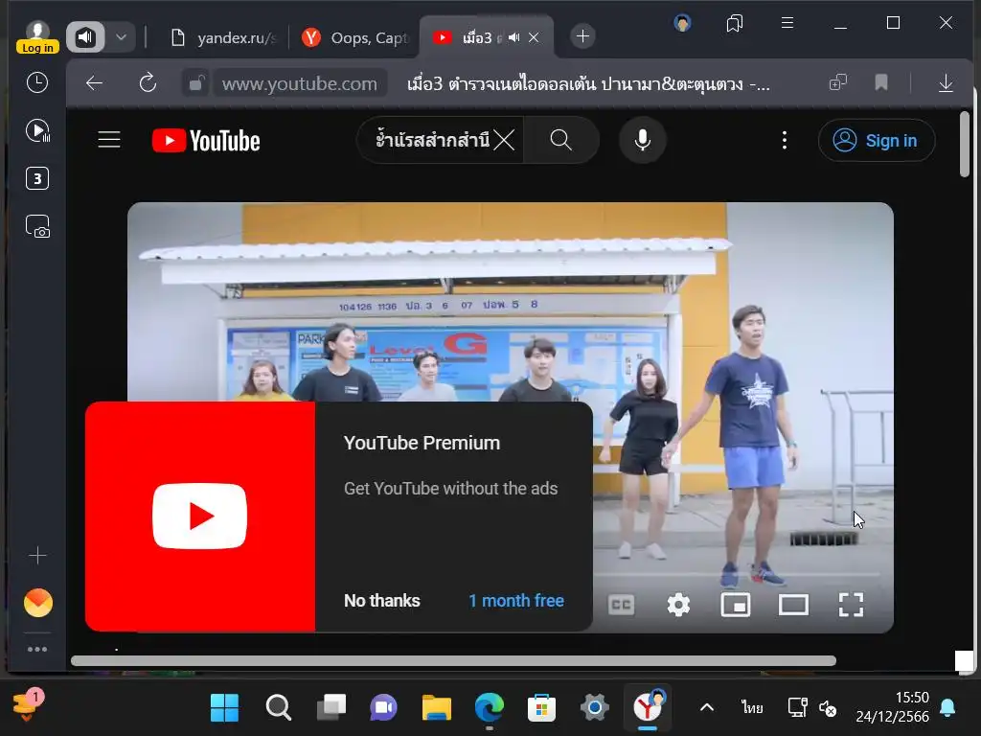Open the browser account avatar icon

[682, 24]
